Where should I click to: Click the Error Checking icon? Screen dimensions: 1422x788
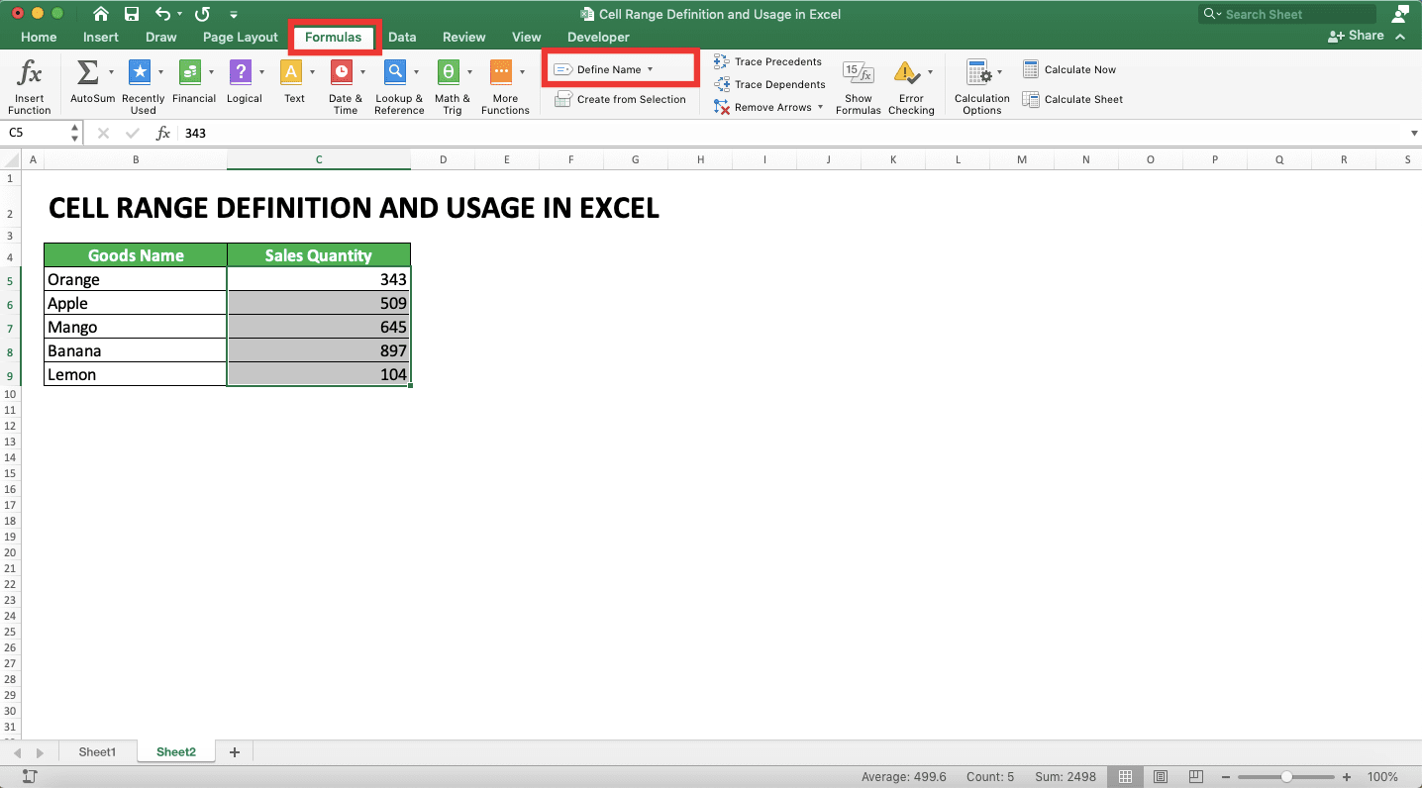(x=907, y=72)
